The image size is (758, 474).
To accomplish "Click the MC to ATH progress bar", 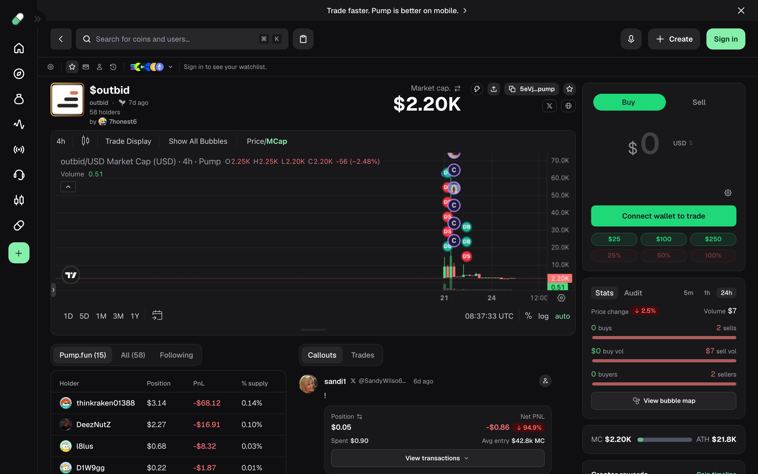I will (x=664, y=440).
